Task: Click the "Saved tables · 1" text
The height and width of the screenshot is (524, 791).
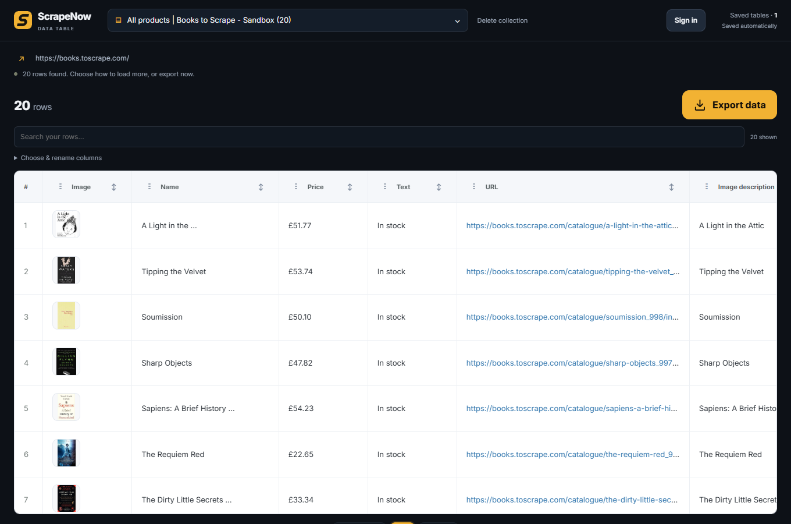Action: pyautogui.click(x=754, y=15)
